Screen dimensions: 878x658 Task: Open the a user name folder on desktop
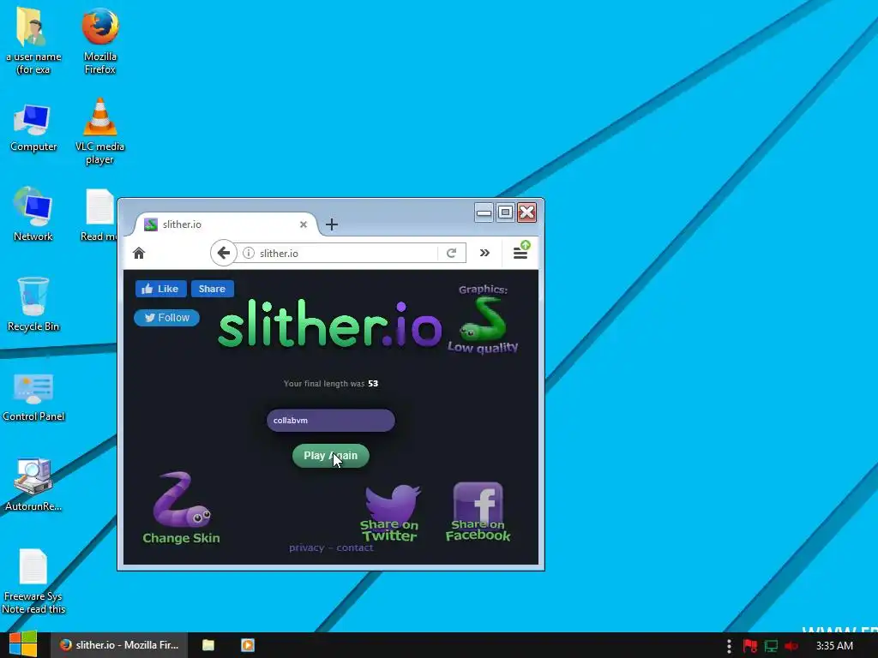tap(33, 40)
